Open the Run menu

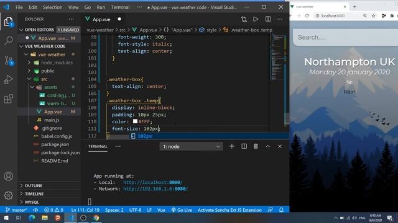point(101,7)
